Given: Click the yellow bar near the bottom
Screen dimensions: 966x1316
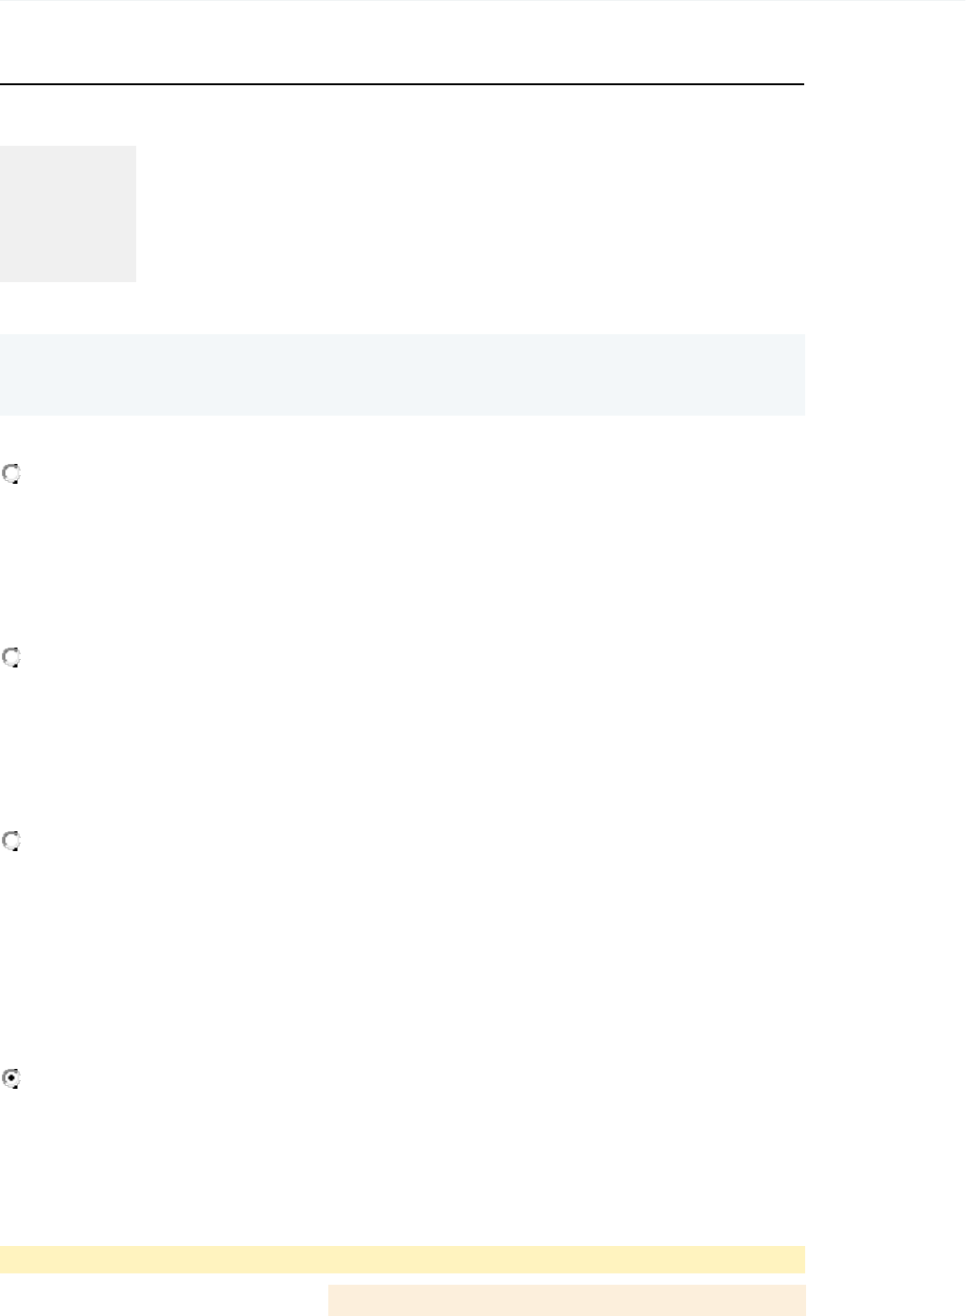Looking at the screenshot, I should click(402, 1259).
